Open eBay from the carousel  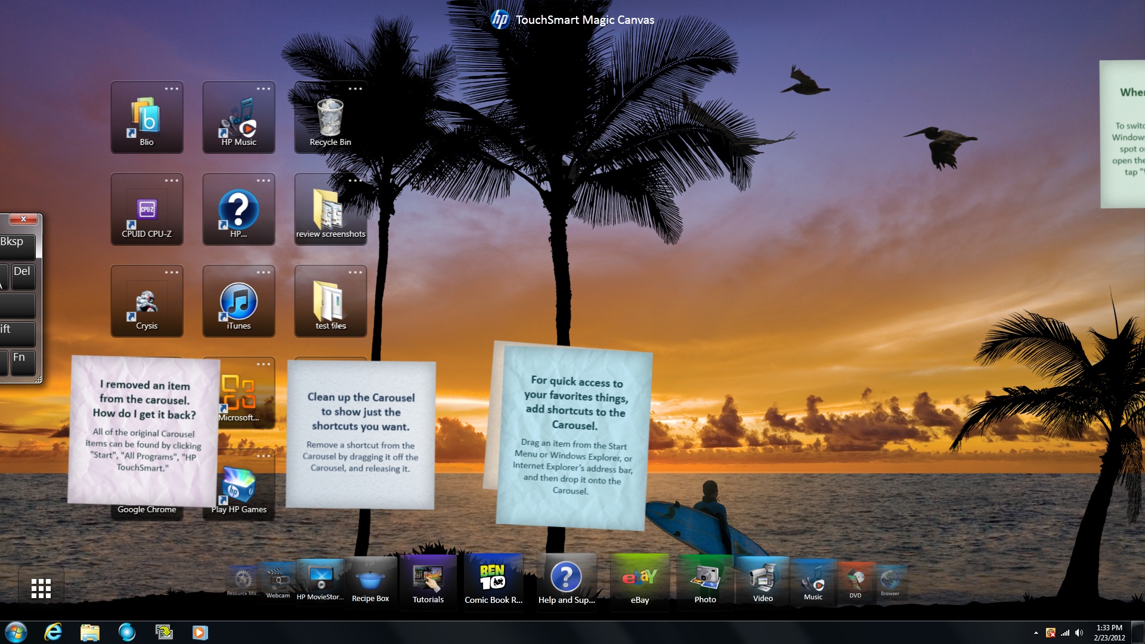click(x=639, y=581)
